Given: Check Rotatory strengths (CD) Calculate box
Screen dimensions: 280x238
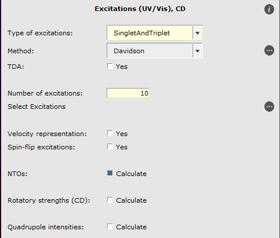Looking at the screenshot, I should coord(110,200).
